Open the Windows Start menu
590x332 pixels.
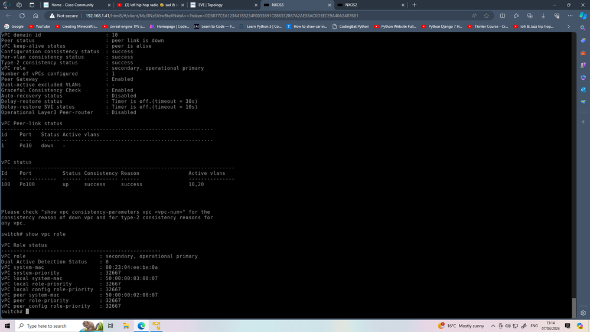[7, 326]
